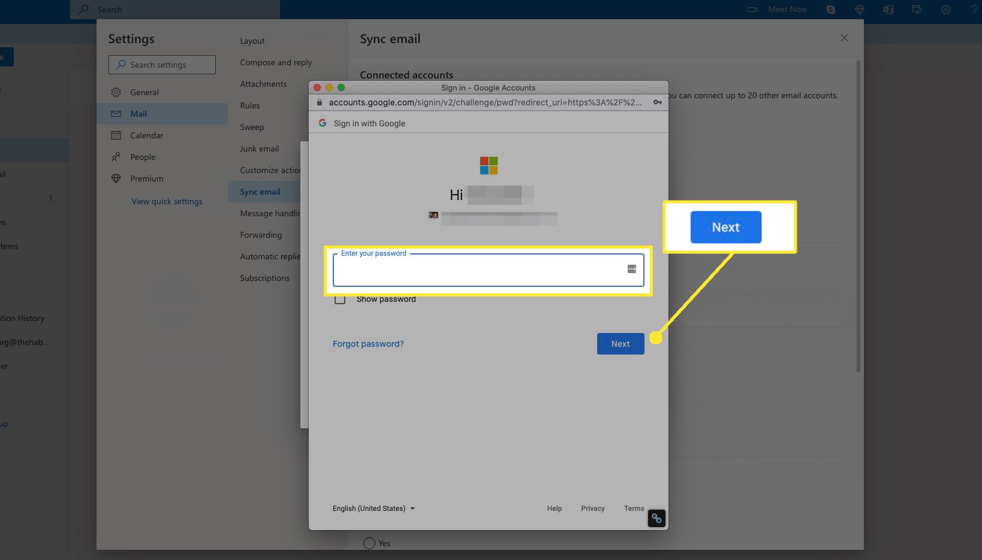Toggle the Show password checkbox
Screen dimensions: 982x560
click(340, 299)
